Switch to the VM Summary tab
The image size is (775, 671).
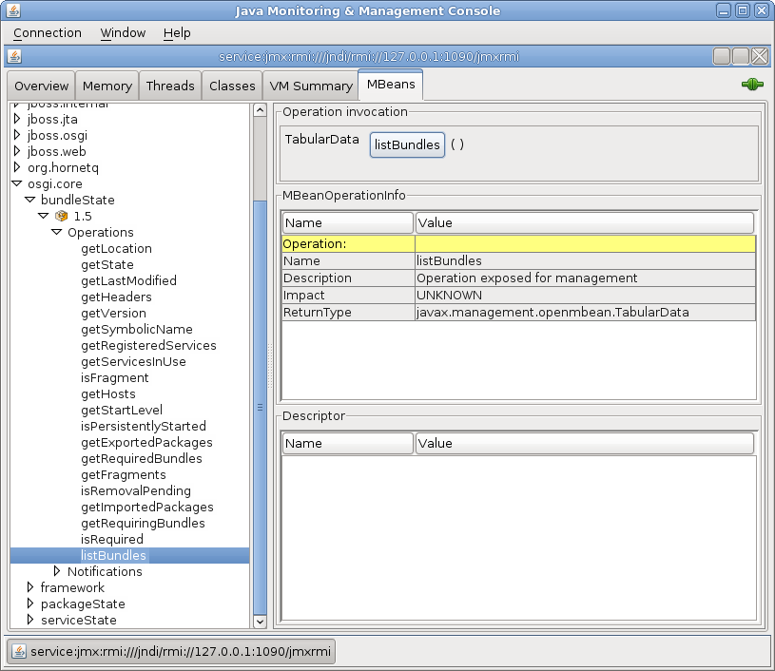point(310,86)
